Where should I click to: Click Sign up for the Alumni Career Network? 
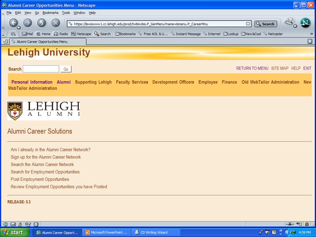click(46, 157)
